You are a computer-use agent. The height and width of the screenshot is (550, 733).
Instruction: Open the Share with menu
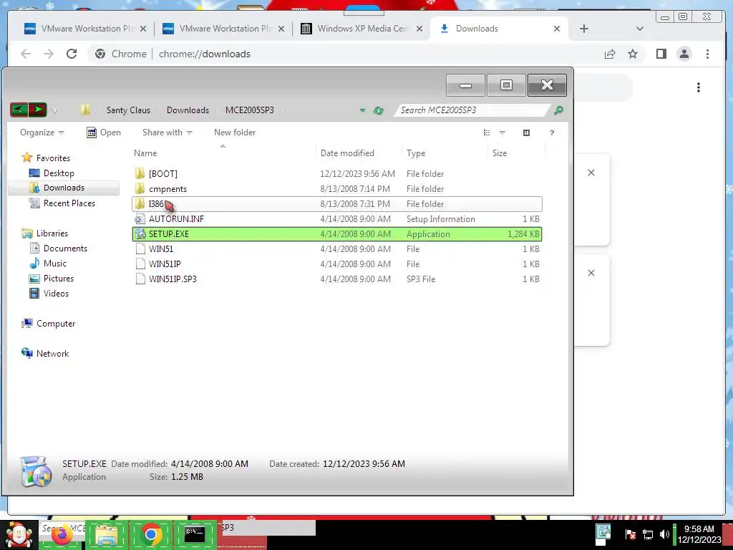point(168,132)
